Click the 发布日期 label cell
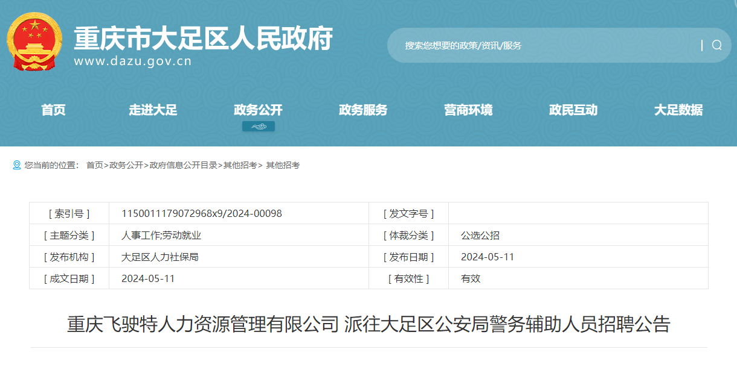This screenshot has width=737, height=370. [408, 257]
